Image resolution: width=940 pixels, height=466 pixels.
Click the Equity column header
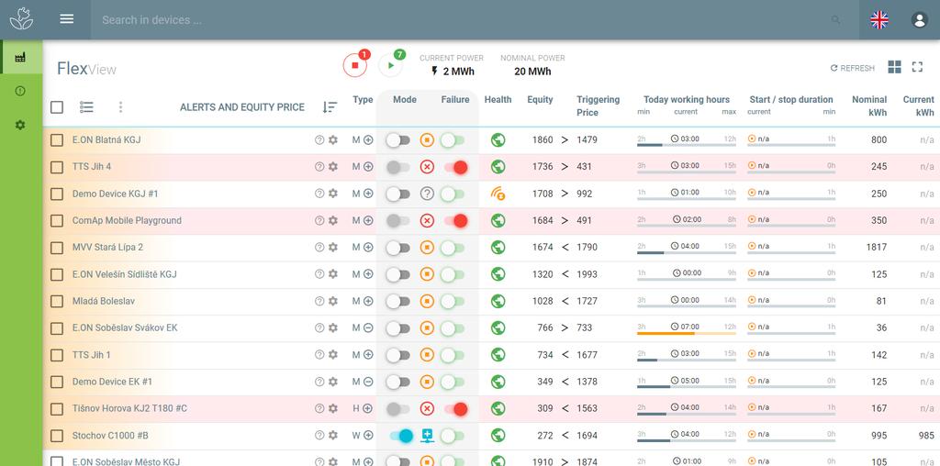point(540,99)
